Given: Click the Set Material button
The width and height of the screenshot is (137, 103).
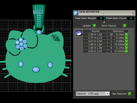Looking at the screenshot, I should 119,94.
